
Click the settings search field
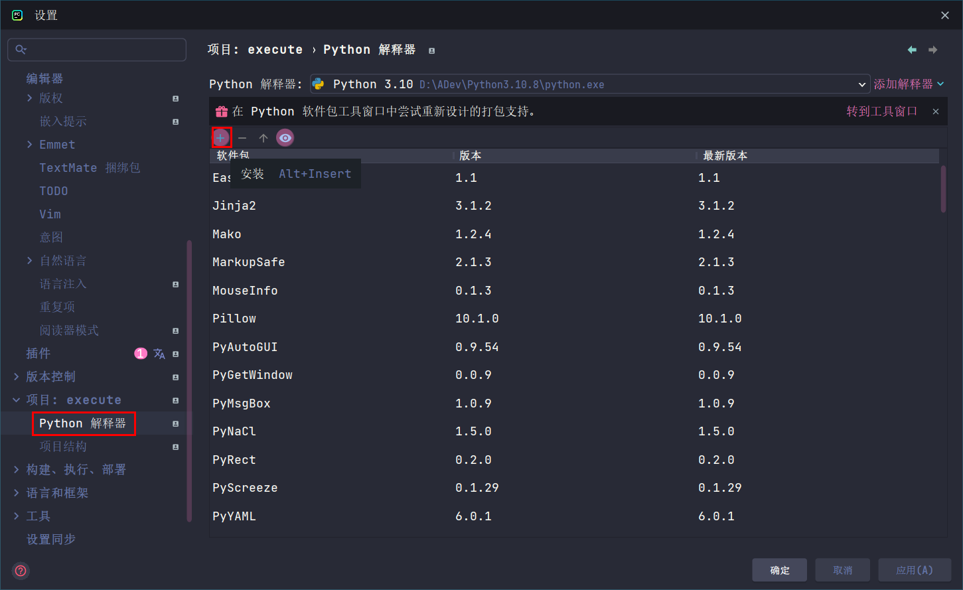coord(97,49)
